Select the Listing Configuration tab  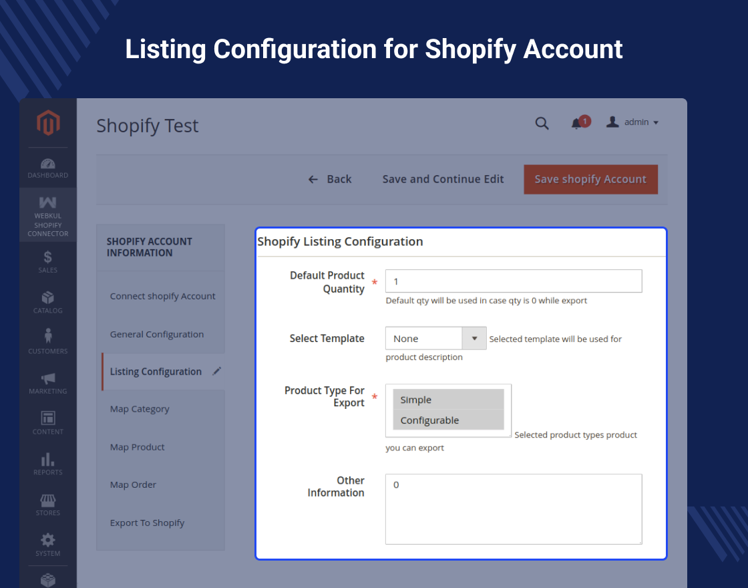(x=163, y=372)
